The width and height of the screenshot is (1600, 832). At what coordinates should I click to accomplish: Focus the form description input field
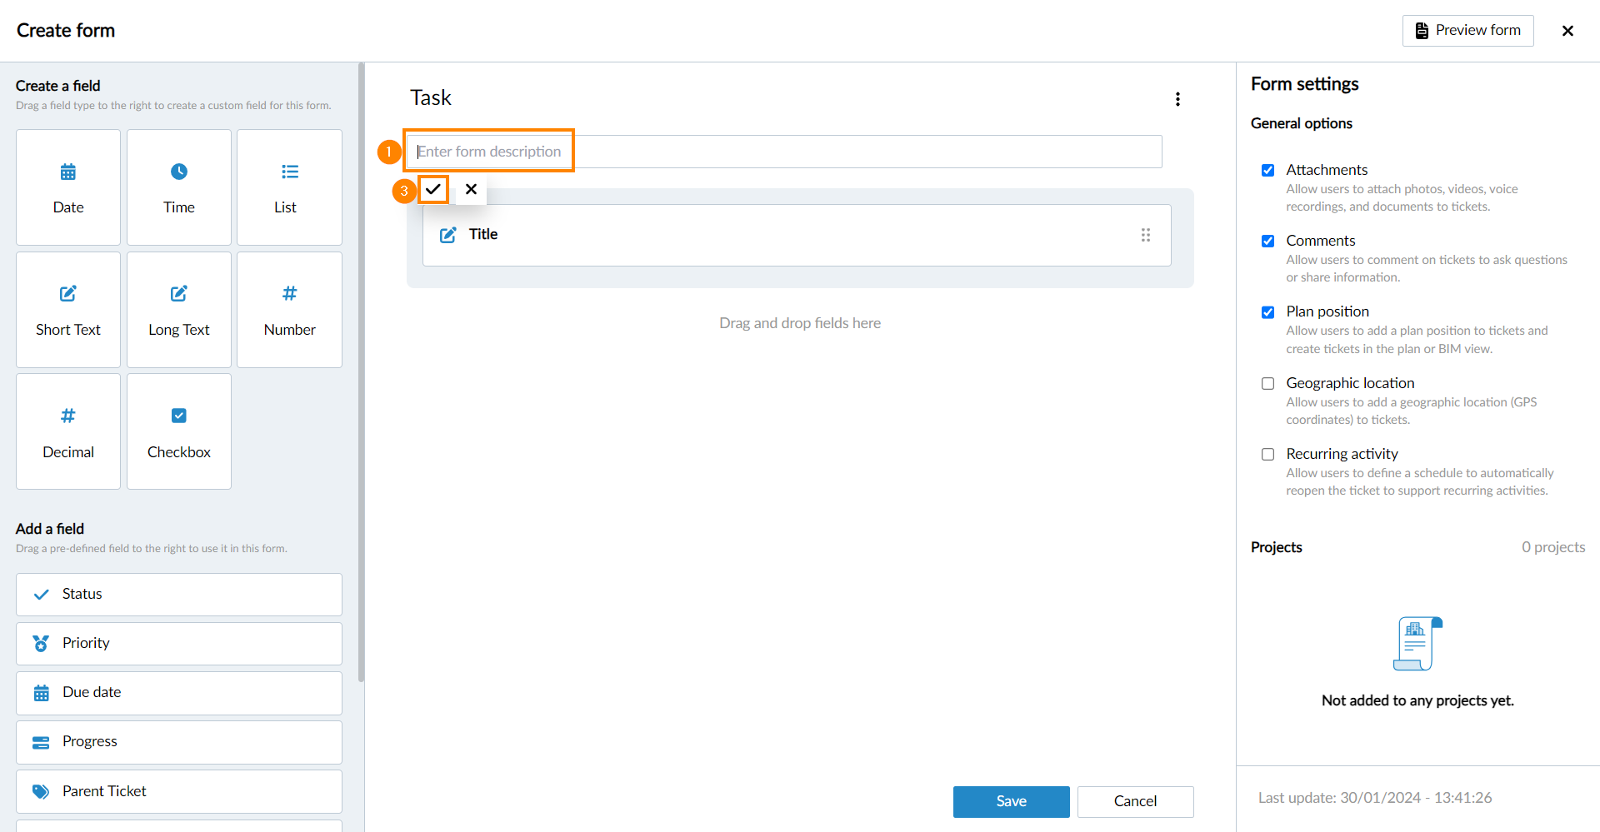[783, 152]
